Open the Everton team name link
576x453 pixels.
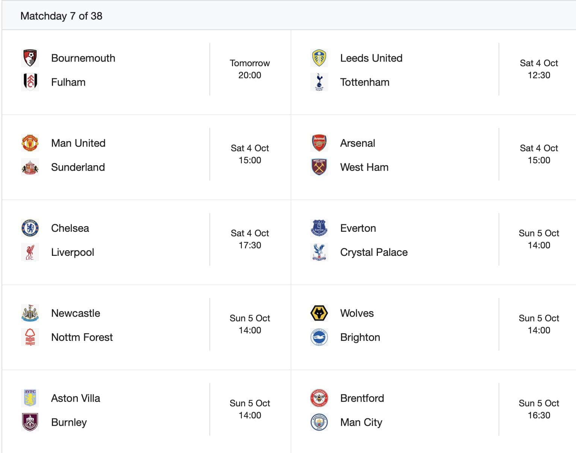[x=358, y=228]
